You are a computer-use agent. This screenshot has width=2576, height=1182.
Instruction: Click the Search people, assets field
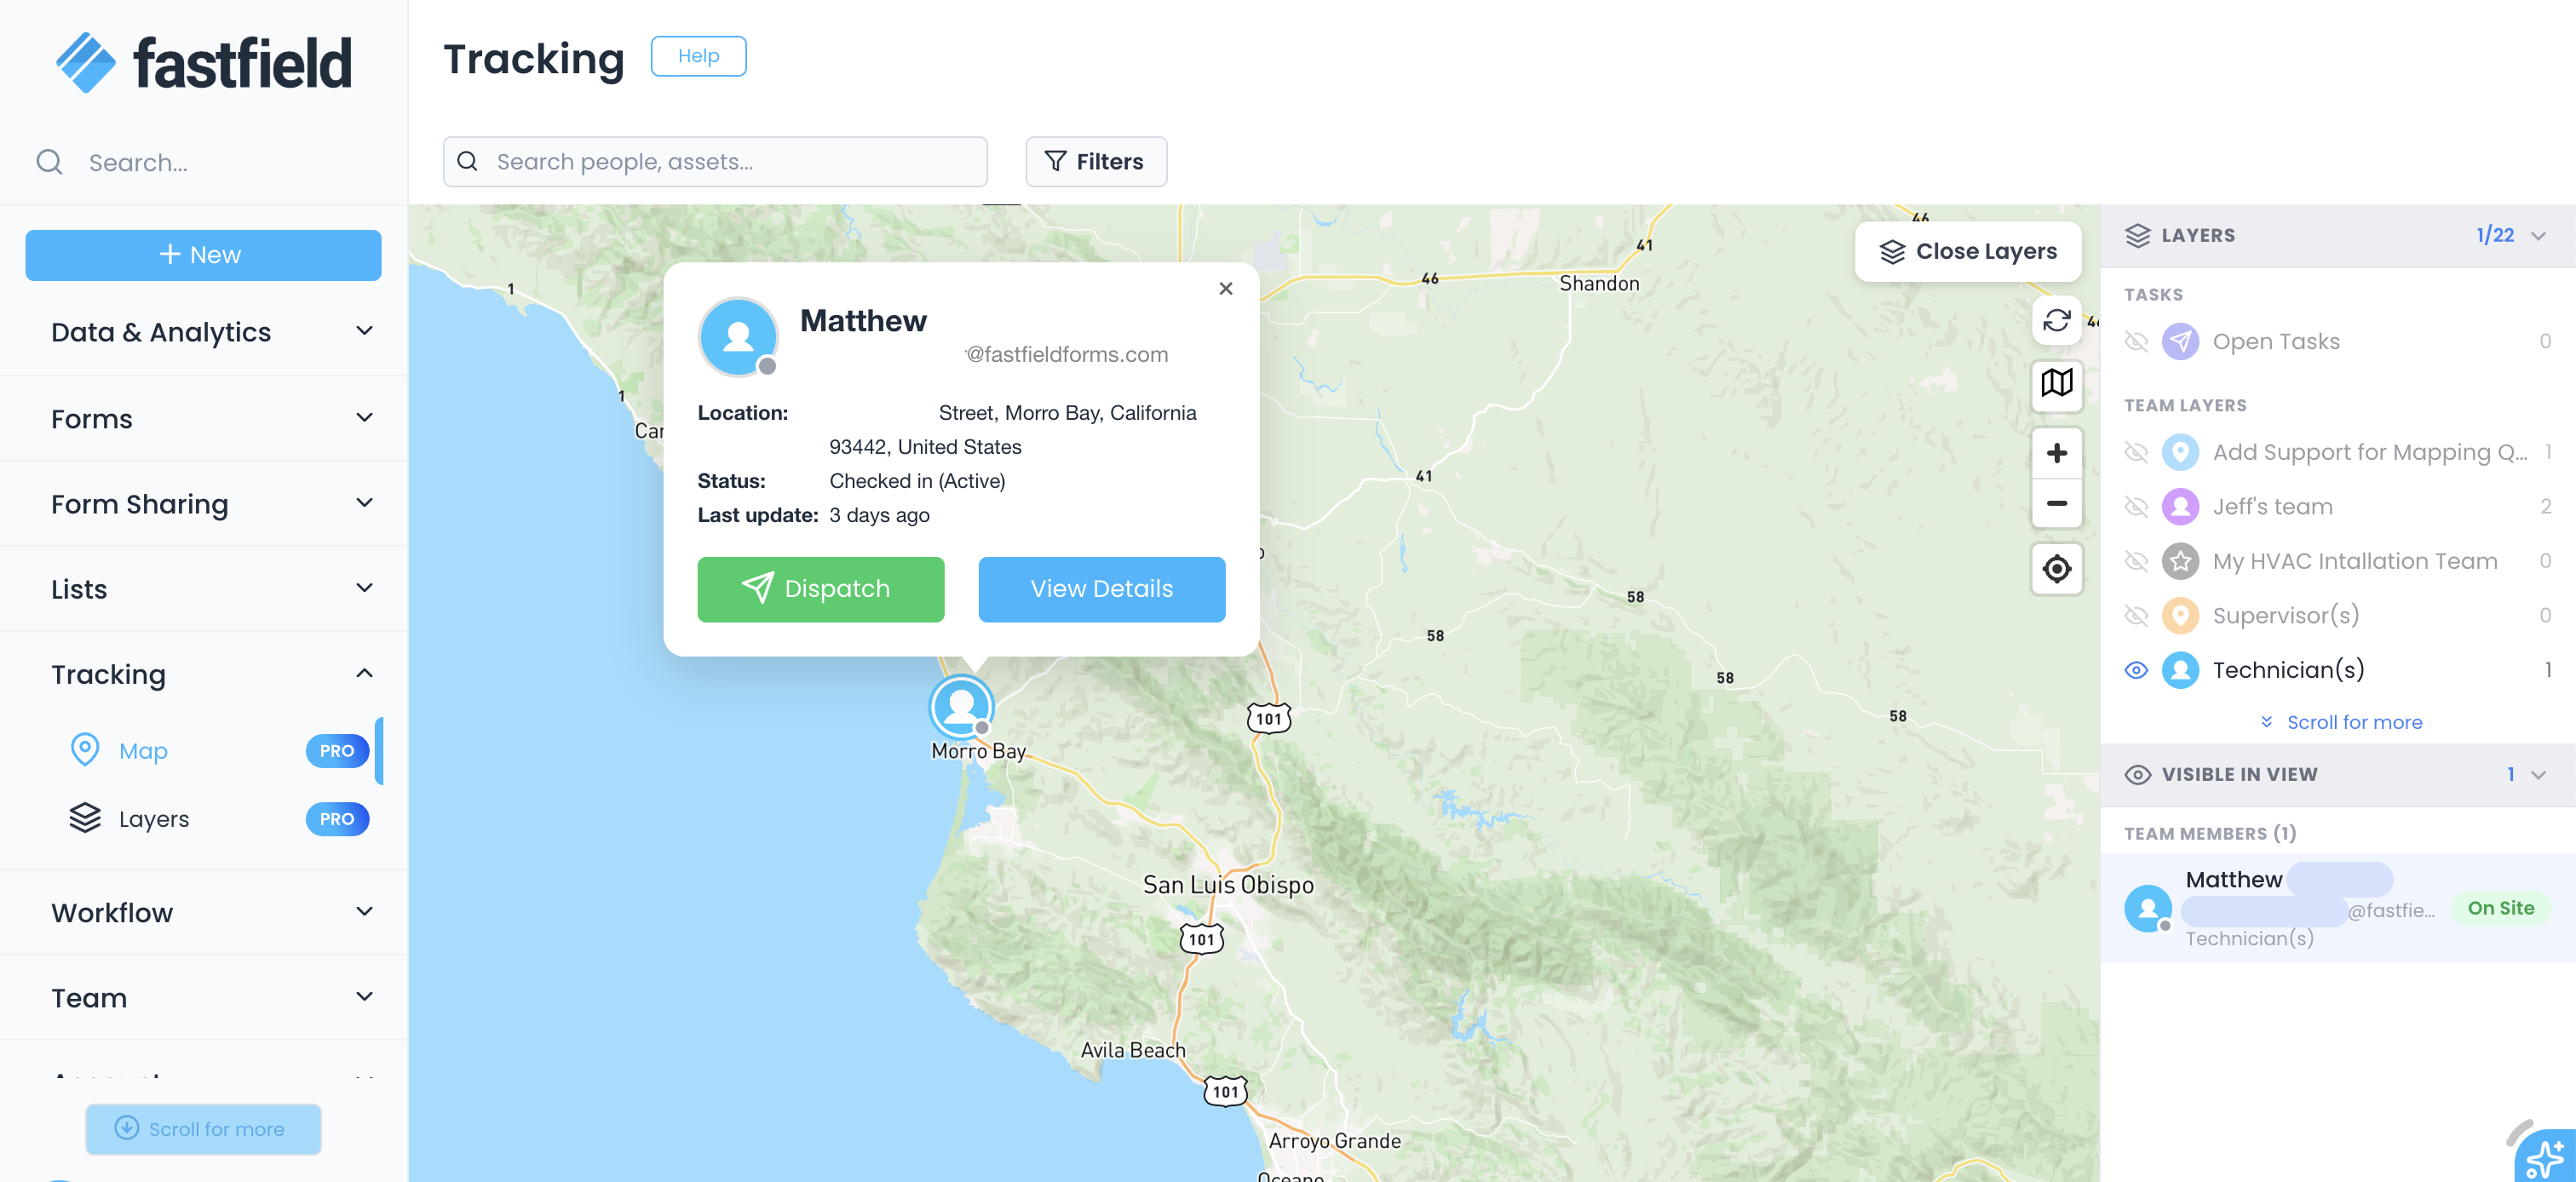tap(715, 162)
